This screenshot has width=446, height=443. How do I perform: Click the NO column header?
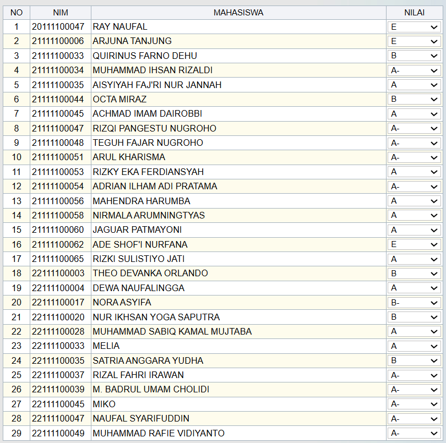pyautogui.click(x=17, y=13)
